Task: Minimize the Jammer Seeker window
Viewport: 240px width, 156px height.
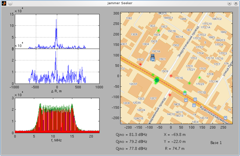Action: click(229, 3)
